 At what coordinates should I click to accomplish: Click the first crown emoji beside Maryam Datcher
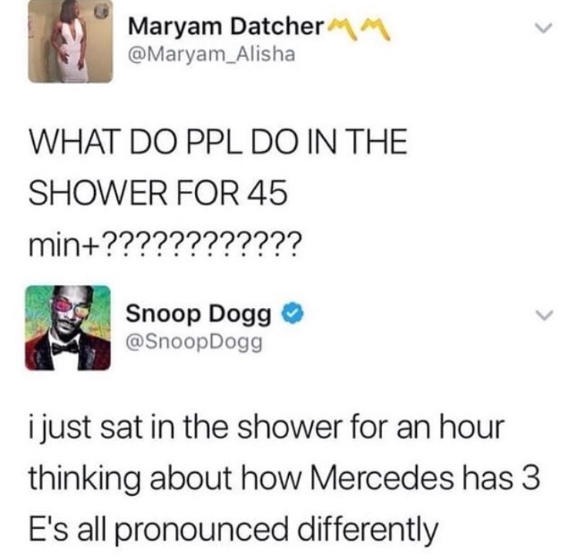pyautogui.click(x=343, y=28)
